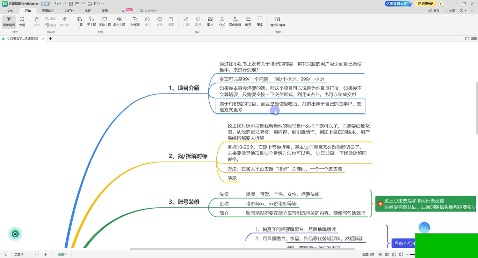Click the 双向链接 bidirectional link icon

[235, 21]
